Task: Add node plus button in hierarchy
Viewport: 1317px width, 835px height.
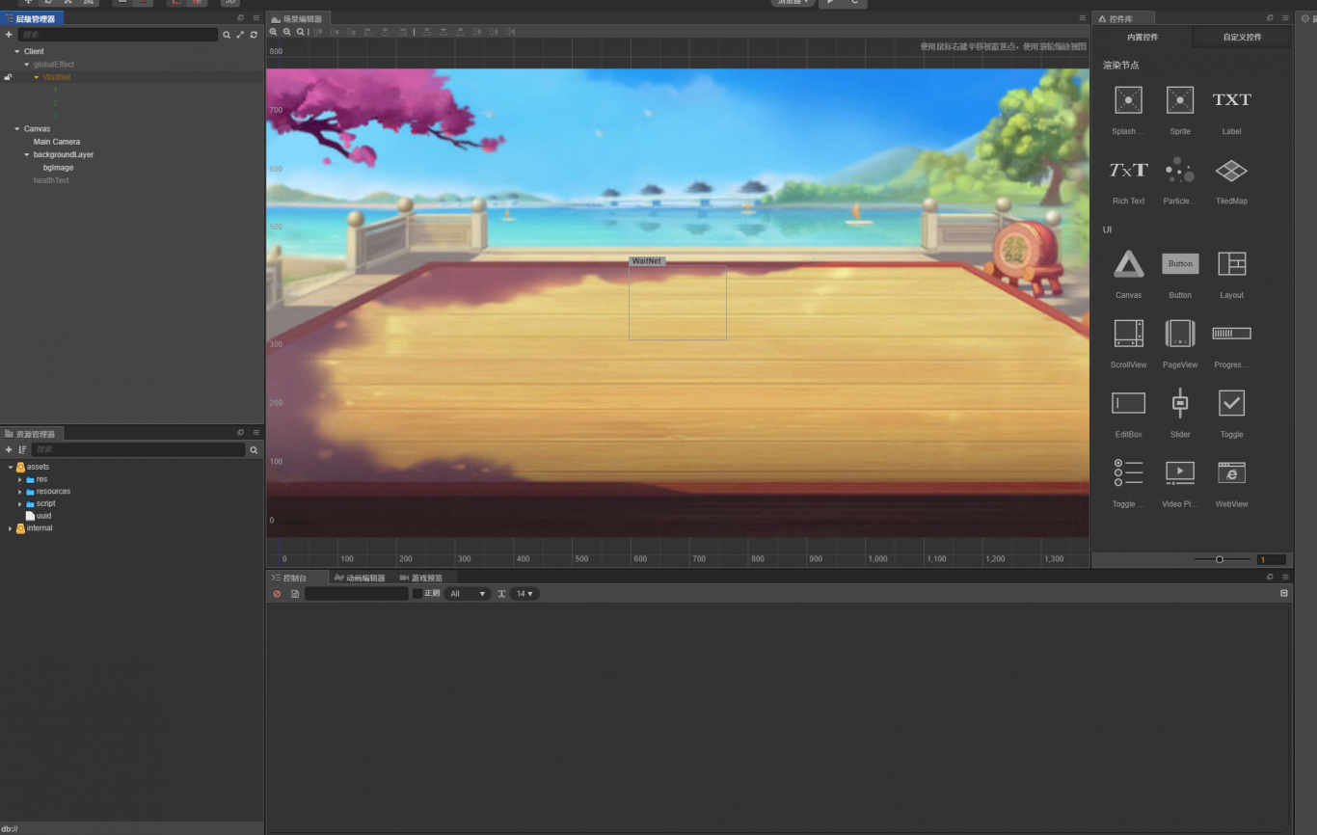Action: pos(9,35)
